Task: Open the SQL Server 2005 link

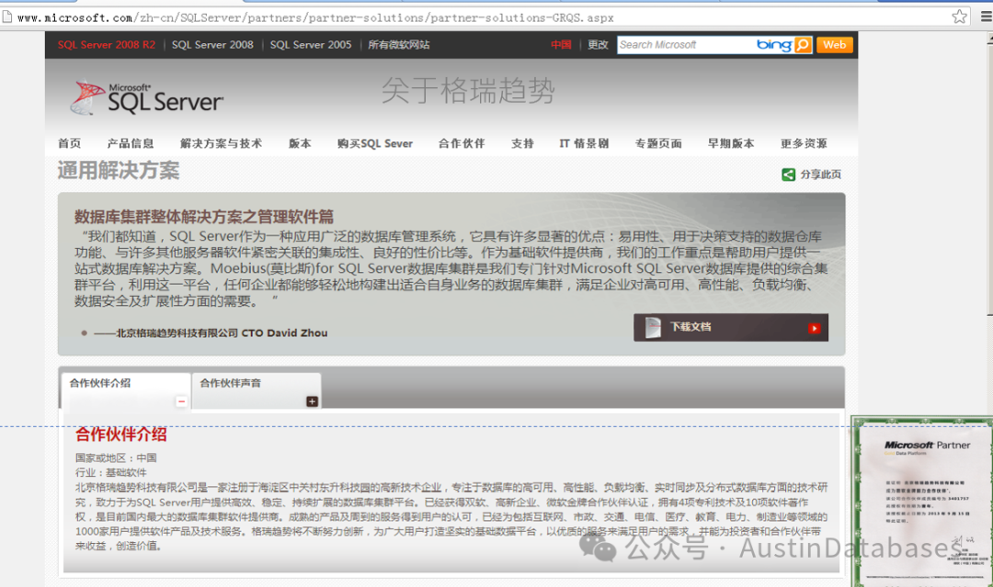Action: point(311,45)
